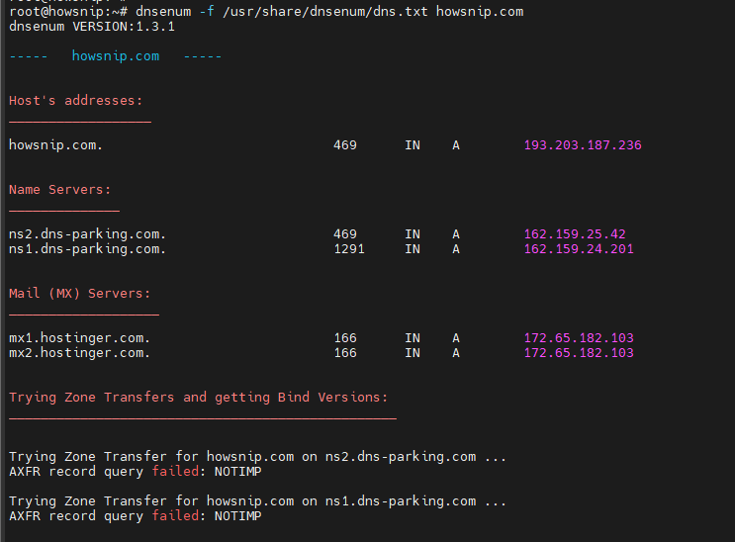Click the "Mail (MX) Servers:" heading

(80, 294)
